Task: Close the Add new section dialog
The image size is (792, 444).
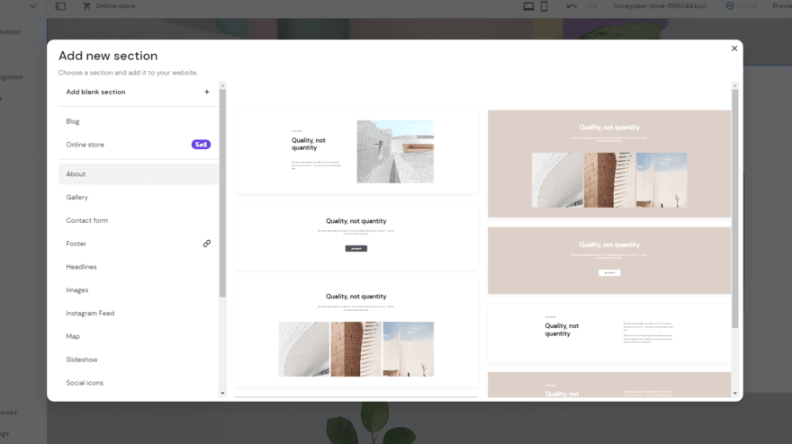Action: point(733,49)
